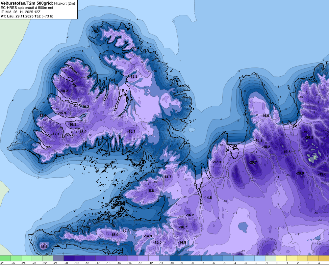Image resolution: width=329 pixels, height=265 pixels.
Task: Select the legend swatch above -26
Action: click(x=6, y=258)
